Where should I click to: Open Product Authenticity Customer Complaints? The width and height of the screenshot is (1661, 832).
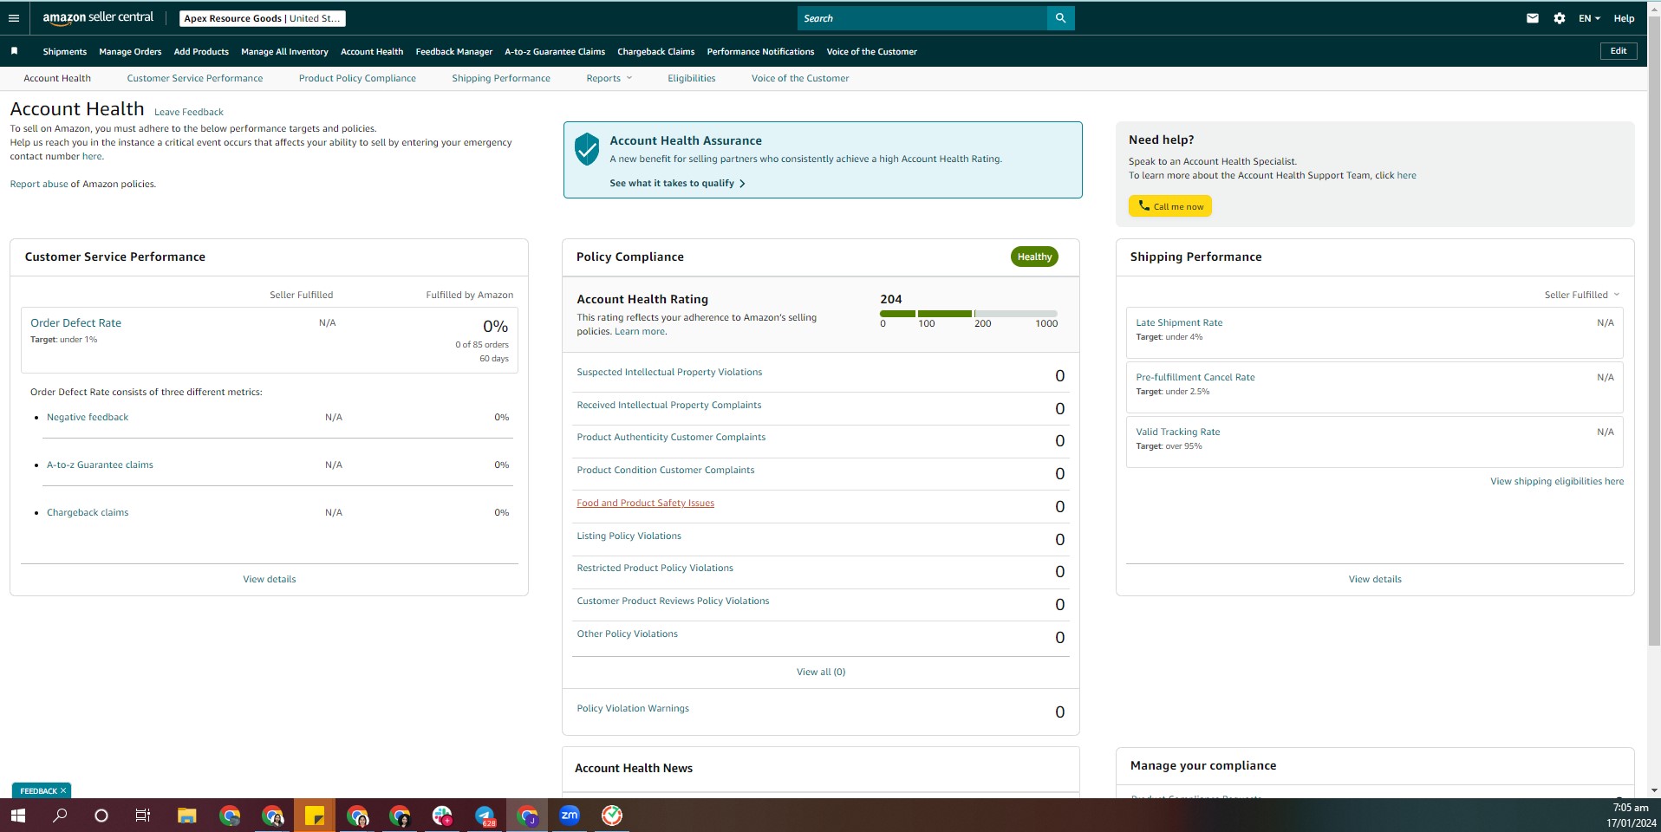point(671,437)
